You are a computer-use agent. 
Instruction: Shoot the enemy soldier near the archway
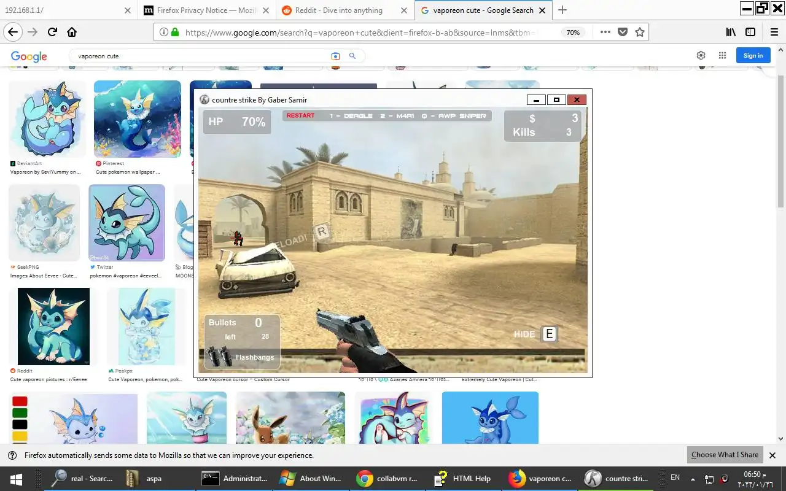pos(238,238)
